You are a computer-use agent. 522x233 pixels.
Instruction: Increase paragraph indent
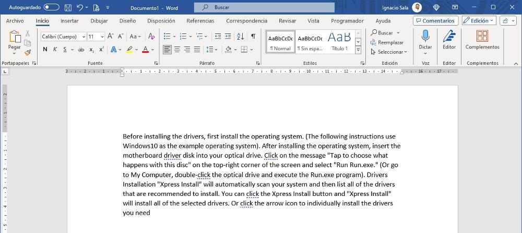tap(228, 37)
